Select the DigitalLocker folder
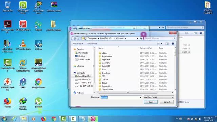Image resolution: width=217 pixels, height=122 pixels. click(x=107, y=89)
